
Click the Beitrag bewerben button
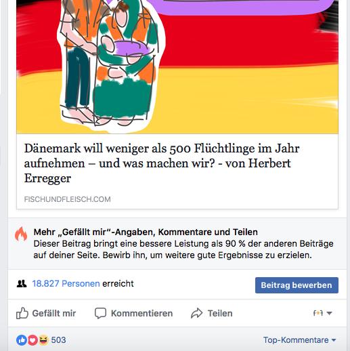(x=297, y=285)
